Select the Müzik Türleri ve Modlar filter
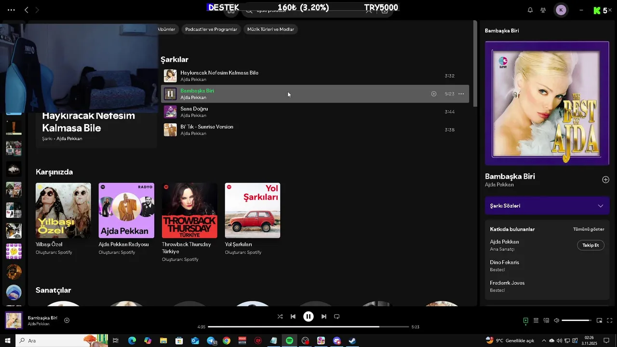This screenshot has height=347, width=617. click(270, 29)
